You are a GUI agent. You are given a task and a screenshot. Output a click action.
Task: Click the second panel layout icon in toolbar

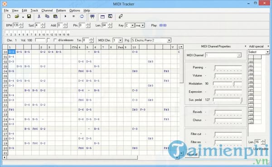click(110, 16)
